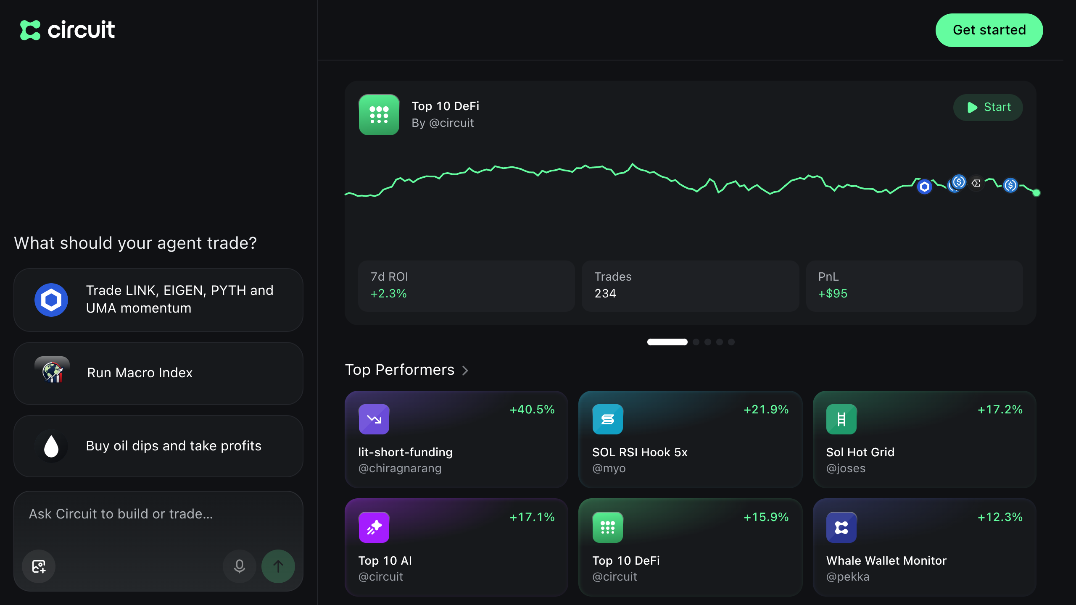Click the Get started button
The image size is (1076, 605).
pos(989,30)
